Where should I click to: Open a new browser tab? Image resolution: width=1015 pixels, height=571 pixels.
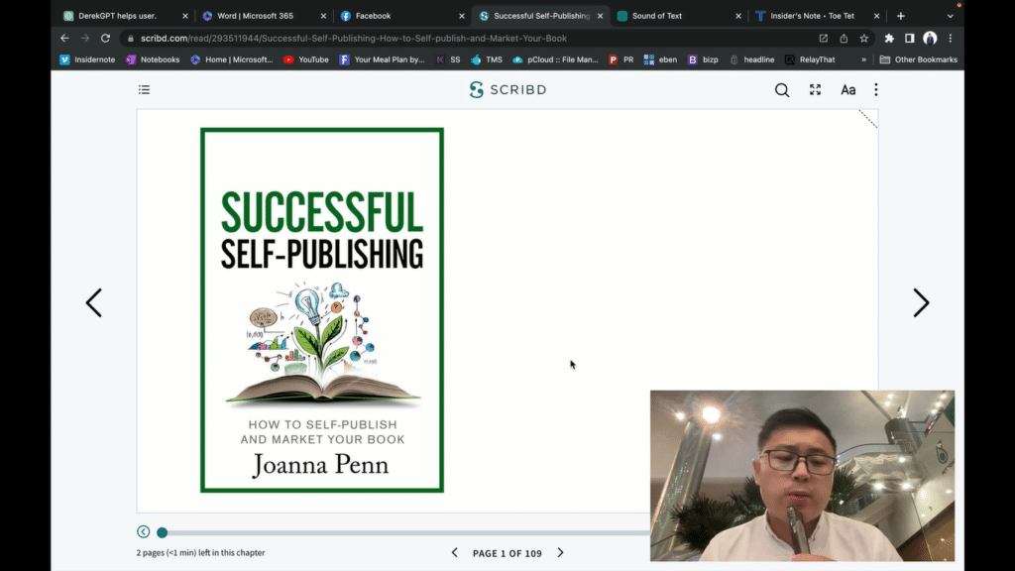[x=901, y=16]
